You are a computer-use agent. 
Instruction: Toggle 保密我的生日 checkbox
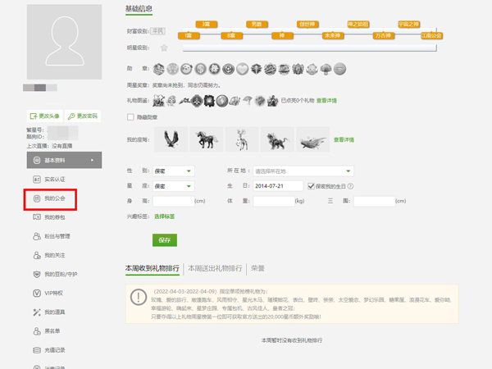coord(312,185)
